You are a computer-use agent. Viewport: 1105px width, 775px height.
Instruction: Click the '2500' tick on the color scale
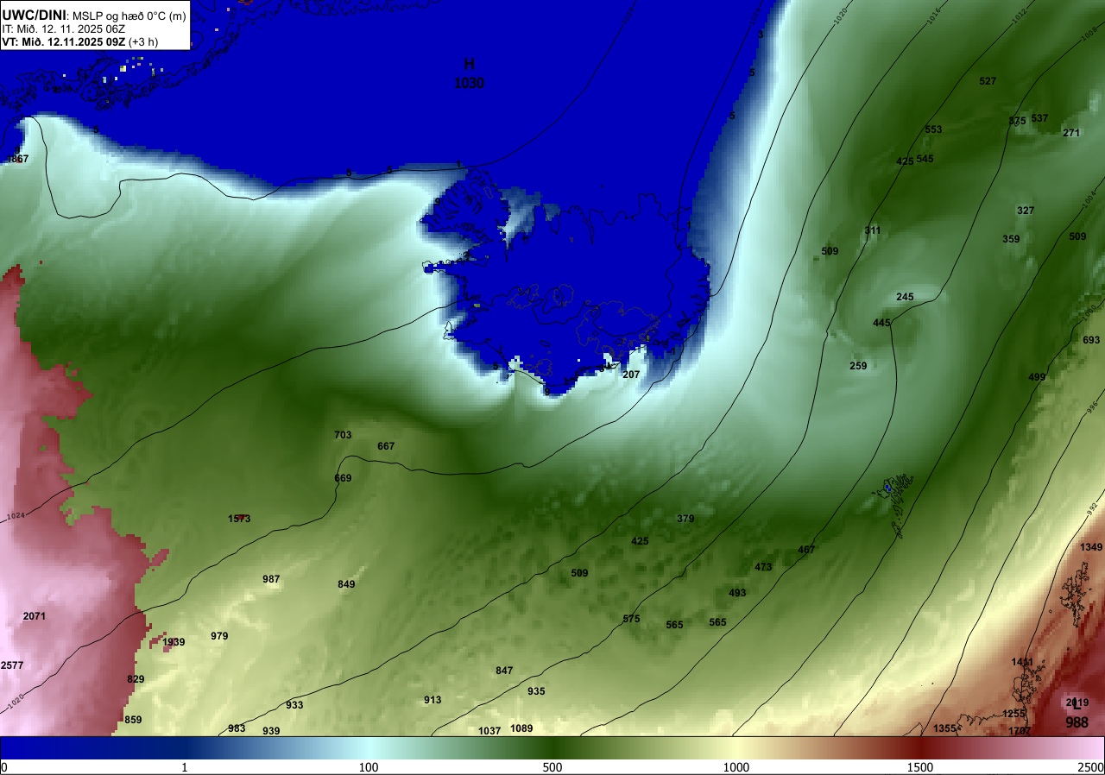pyautogui.click(x=1091, y=767)
